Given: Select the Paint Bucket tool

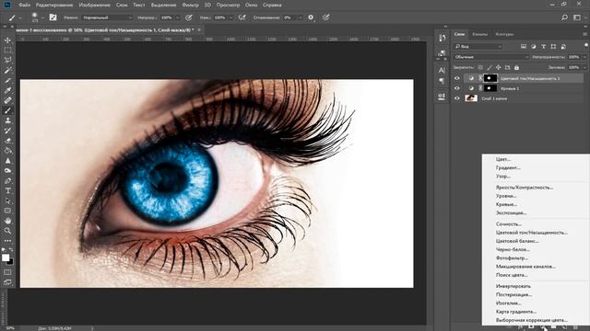Looking at the screenshot, I should (7, 151).
